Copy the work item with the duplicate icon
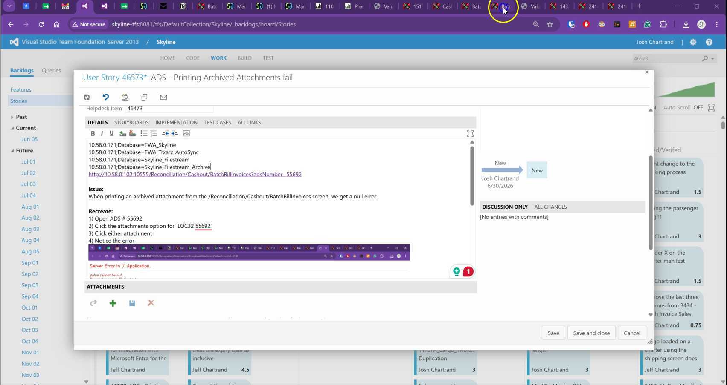 click(144, 97)
